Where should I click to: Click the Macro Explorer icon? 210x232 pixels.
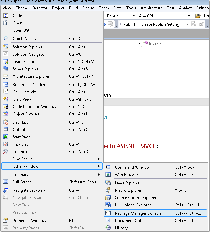click(x=108, y=190)
